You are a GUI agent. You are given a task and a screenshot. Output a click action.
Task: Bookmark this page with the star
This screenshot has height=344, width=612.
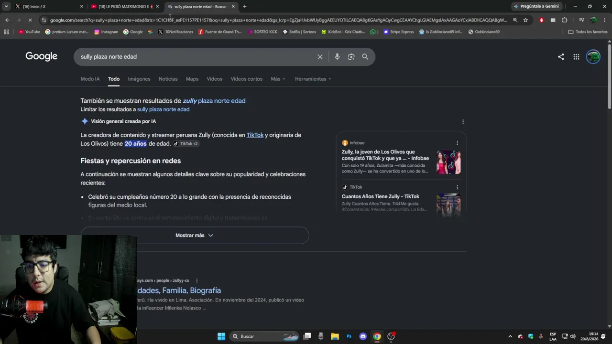coord(525,20)
